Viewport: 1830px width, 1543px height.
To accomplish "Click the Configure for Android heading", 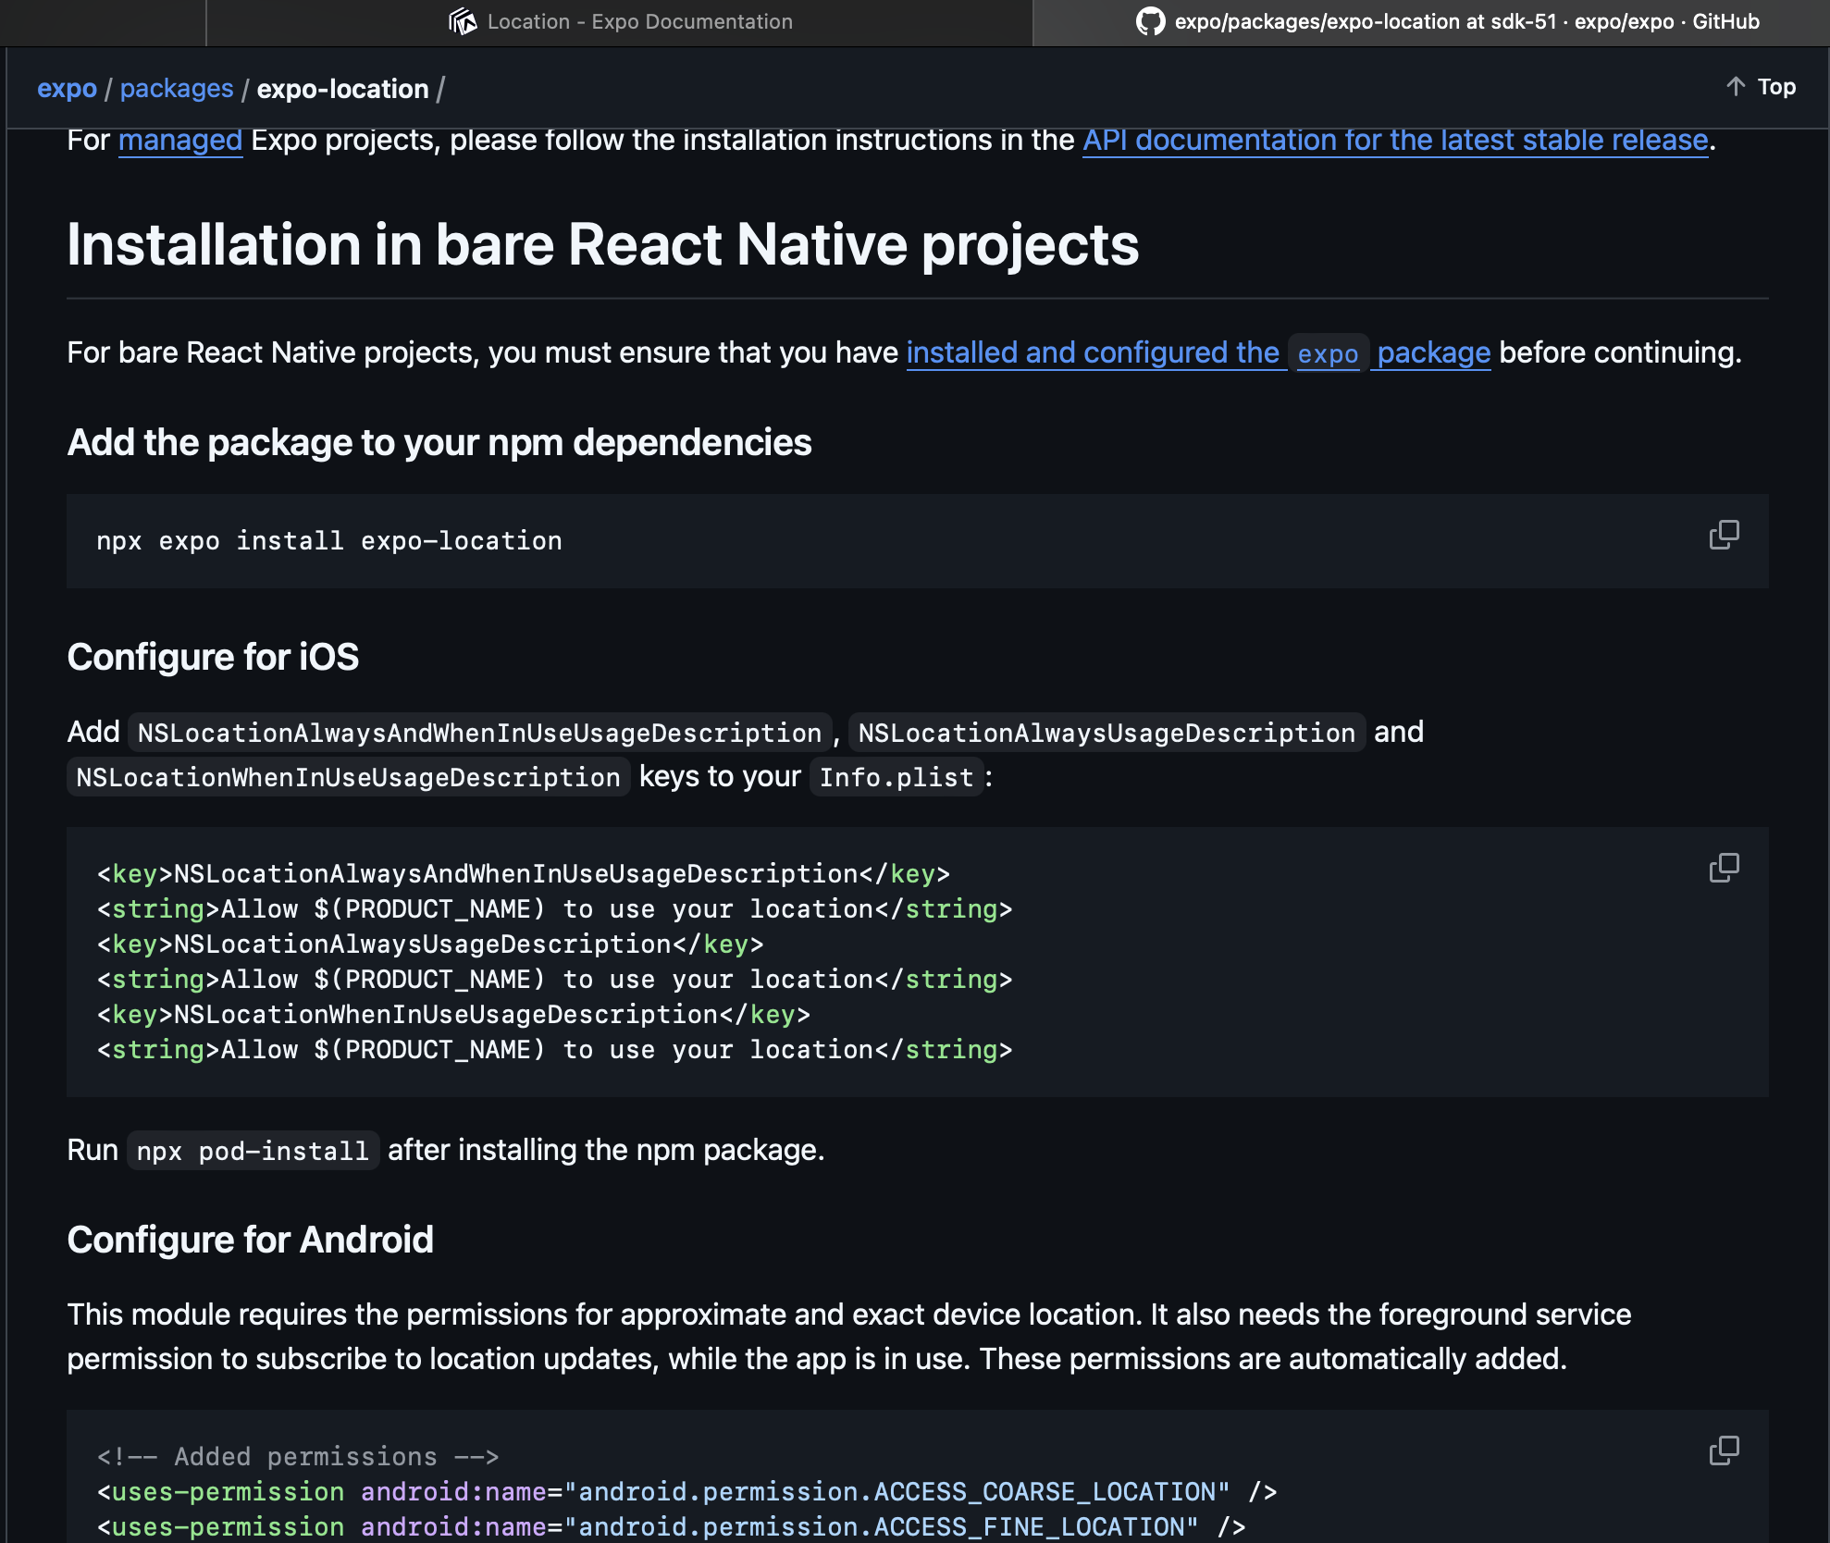I will 250,1240.
